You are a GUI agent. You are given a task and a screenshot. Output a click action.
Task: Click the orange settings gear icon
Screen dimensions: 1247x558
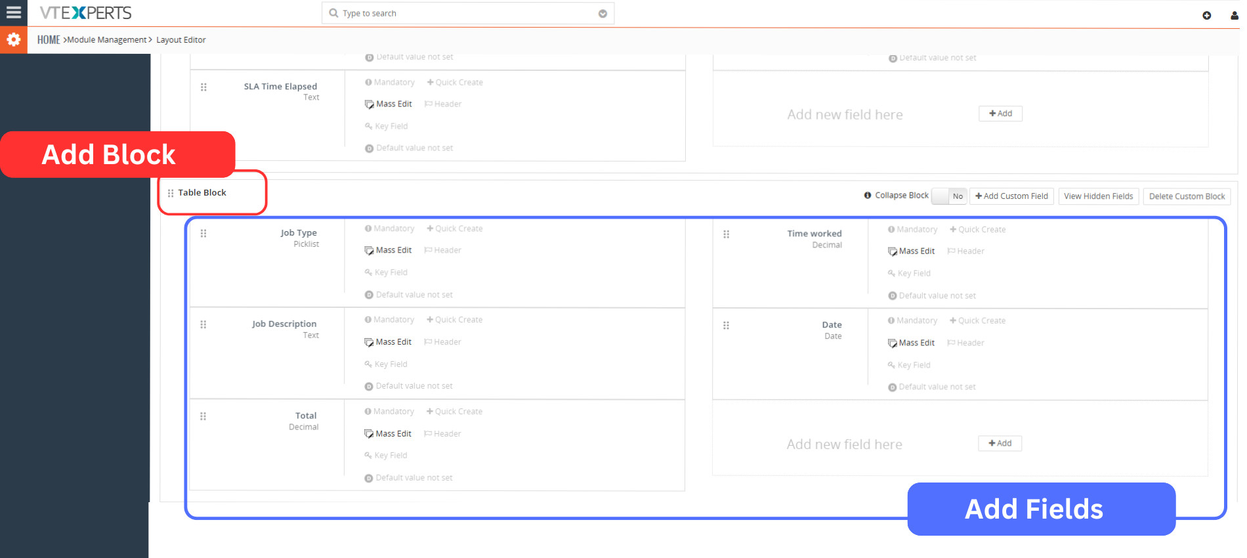coord(13,40)
